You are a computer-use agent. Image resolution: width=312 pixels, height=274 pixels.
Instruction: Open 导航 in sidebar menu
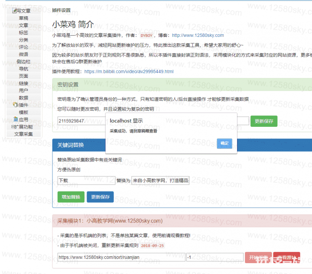(x=23, y=69)
